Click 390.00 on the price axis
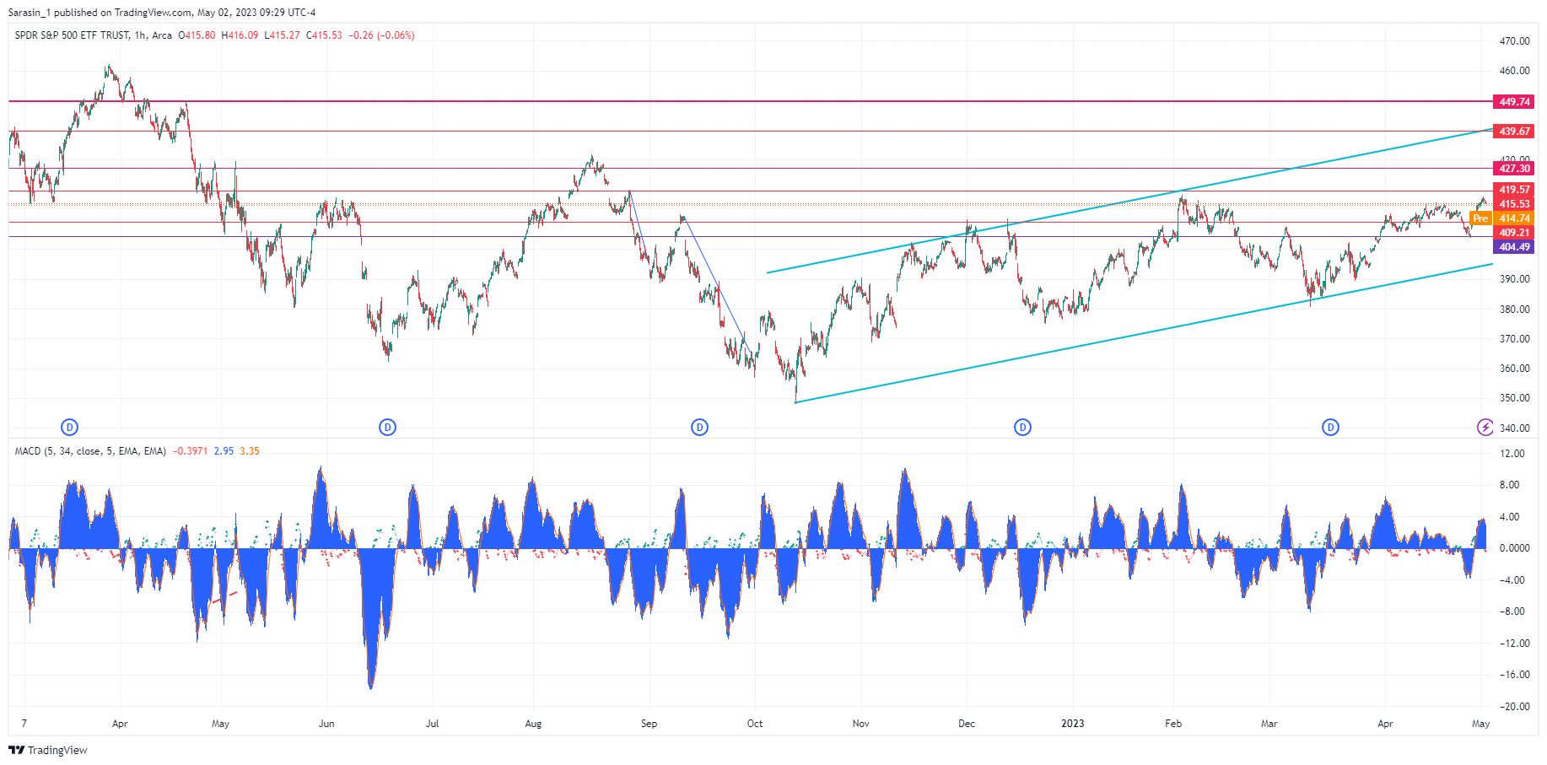The width and height of the screenshot is (1547, 765). (x=1514, y=279)
